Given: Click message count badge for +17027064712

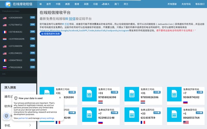Looking at the screenshot, I should tap(32, 25).
